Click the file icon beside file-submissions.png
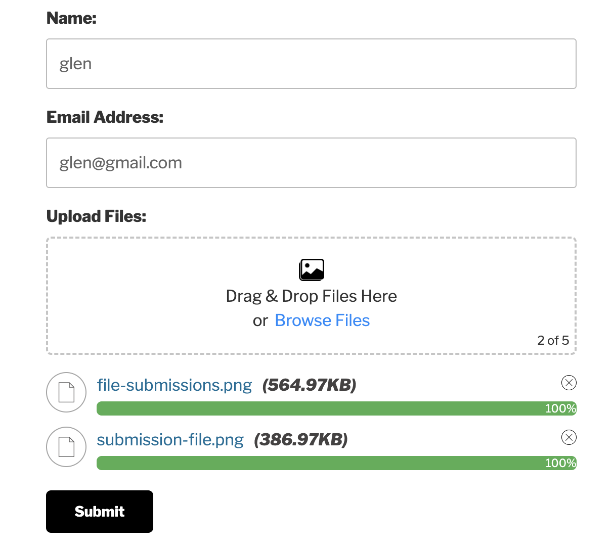 point(66,392)
